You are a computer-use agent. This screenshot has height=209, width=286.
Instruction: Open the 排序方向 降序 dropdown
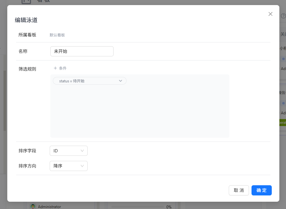[69, 166]
